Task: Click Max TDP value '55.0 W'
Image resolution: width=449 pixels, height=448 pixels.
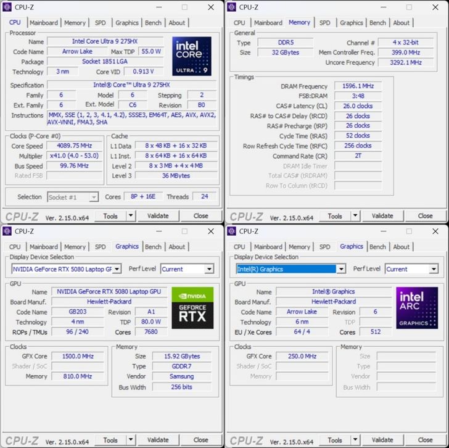Action: point(151,51)
